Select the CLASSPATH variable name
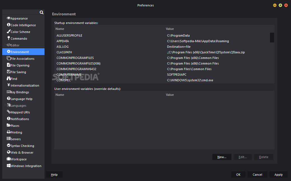The width and height of the screenshot is (291, 181). tap(64, 52)
